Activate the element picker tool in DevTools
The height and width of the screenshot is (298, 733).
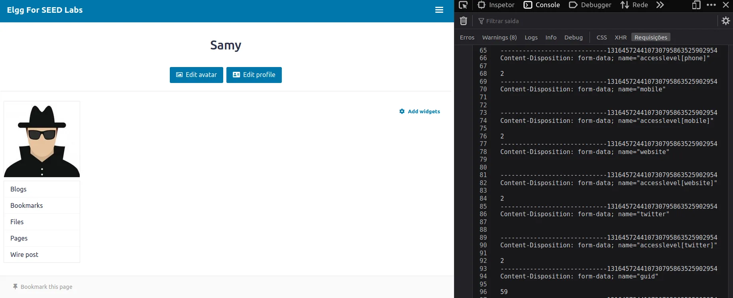pos(463,5)
